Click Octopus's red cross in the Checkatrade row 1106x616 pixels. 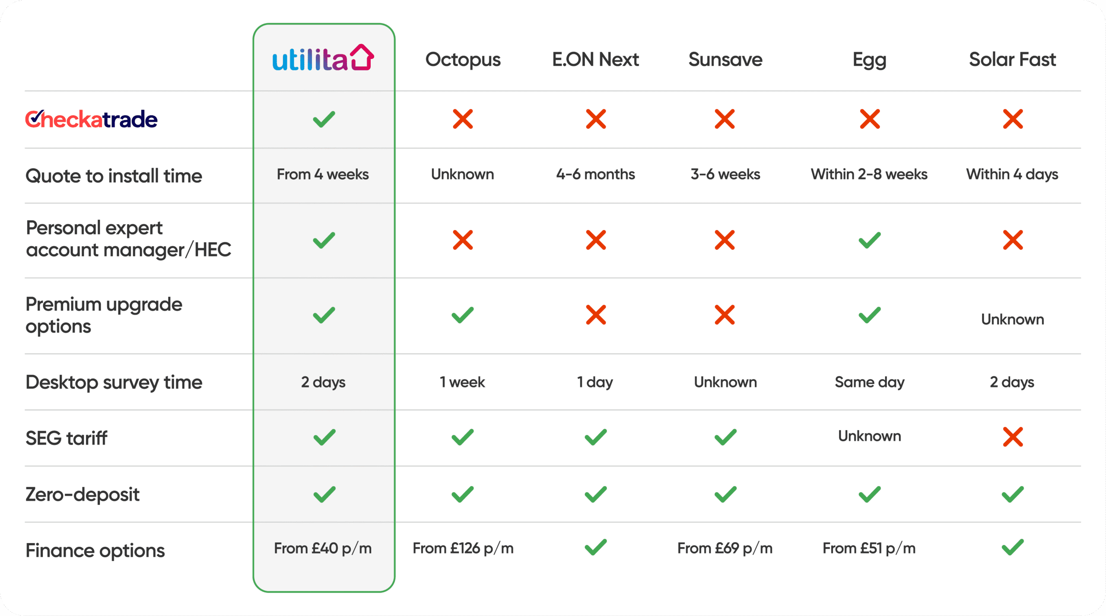(463, 119)
